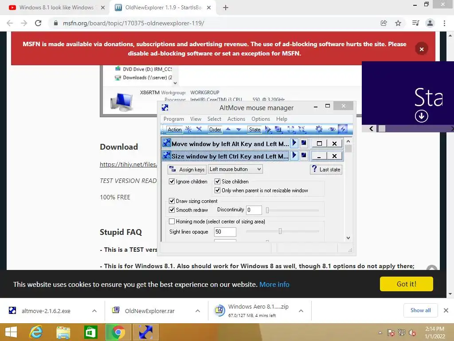Viewport: 454px width, 341px height.
Task: Click the State play-all icon in AltMove toolbar
Action: coord(268,129)
